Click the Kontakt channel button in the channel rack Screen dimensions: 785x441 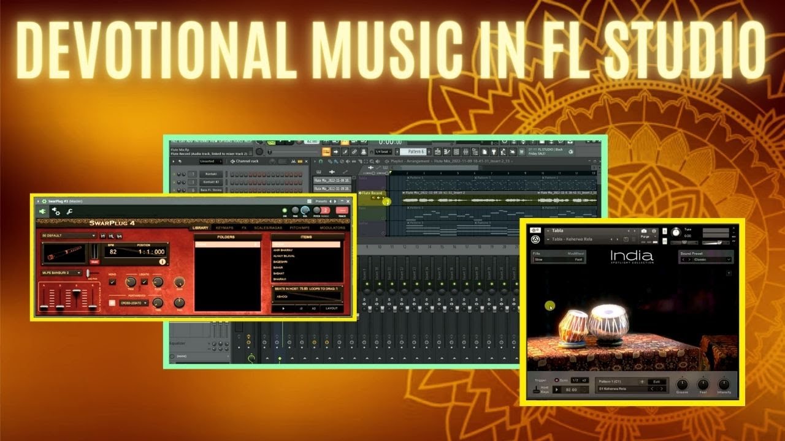pos(210,174)
